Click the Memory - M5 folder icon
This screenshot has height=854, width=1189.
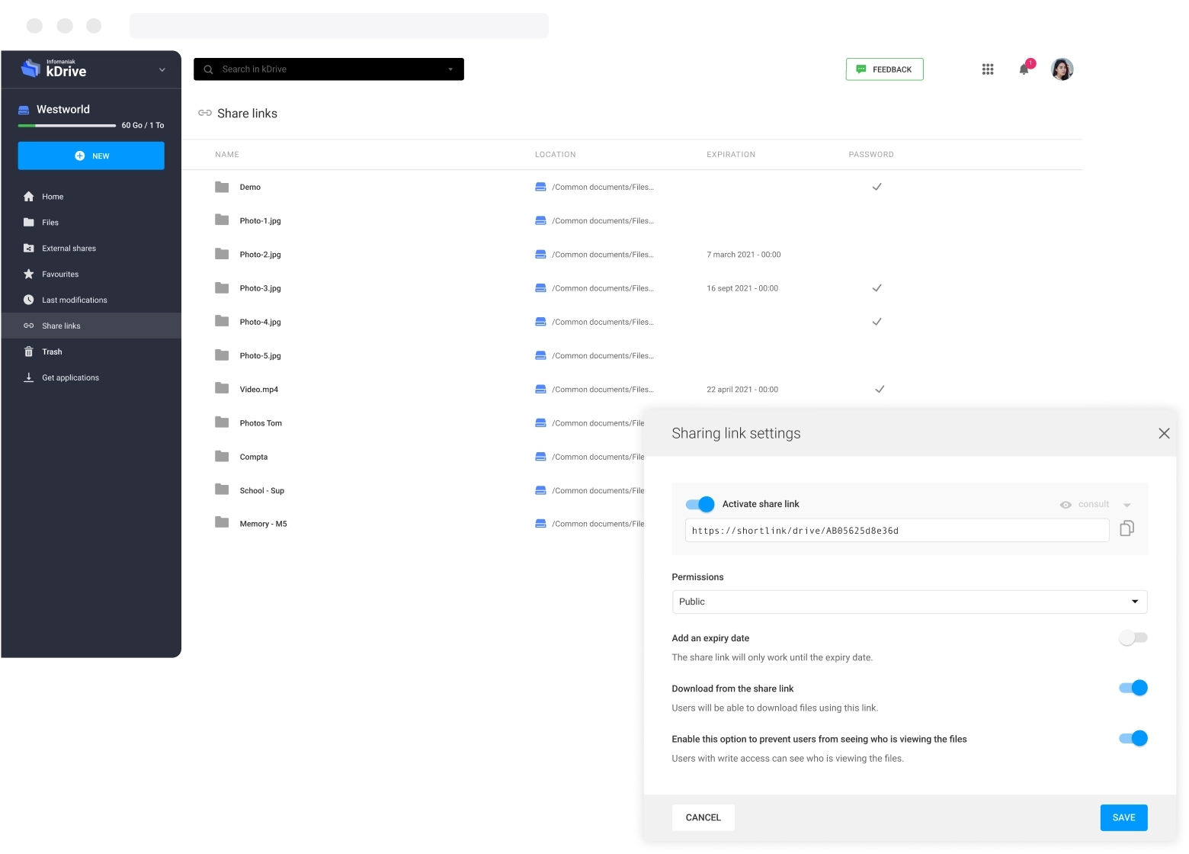point(222,522)
